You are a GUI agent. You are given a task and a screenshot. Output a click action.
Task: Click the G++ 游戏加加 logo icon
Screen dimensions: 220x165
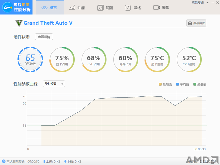[7, 7]
